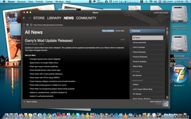Switch to HEADLINES view
191x119 pixels.
120,31
